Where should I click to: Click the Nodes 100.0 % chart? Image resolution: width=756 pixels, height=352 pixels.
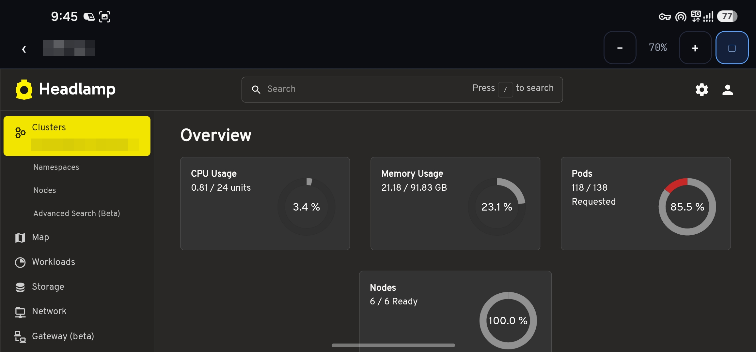[508, 321]
